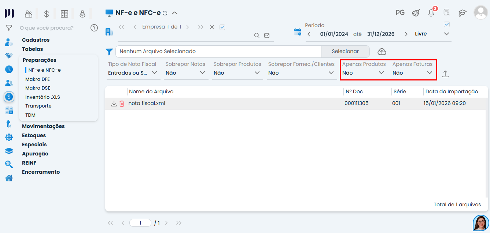Click the home sidebar icon
Image resolution: width=490 pixels, height=233 pixels.
(9, 178)
